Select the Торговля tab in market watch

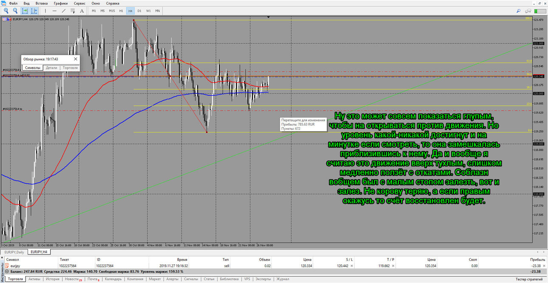(x=70, y=67)
